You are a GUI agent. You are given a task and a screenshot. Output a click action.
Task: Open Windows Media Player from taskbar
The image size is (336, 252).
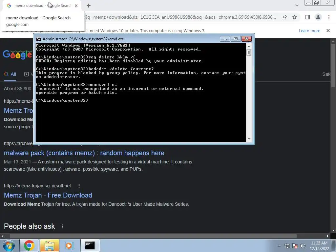pyautogui.click(x=70, y=245)
